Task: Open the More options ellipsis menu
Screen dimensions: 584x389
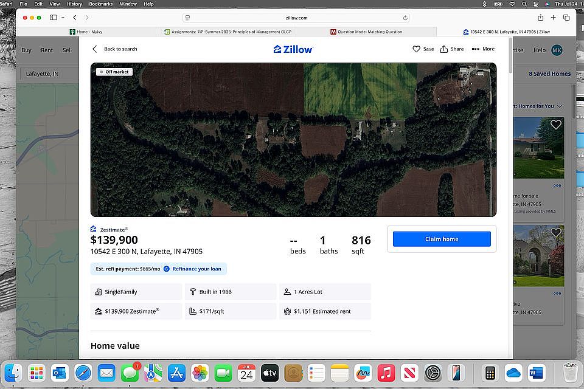Action: coord(476,49)
